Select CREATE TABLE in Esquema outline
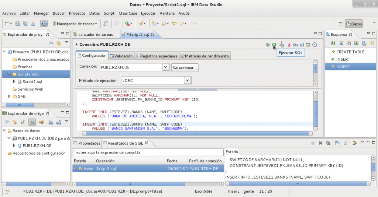Image resolution: width=378 pixels, height=197 pixels. point(350,52)
